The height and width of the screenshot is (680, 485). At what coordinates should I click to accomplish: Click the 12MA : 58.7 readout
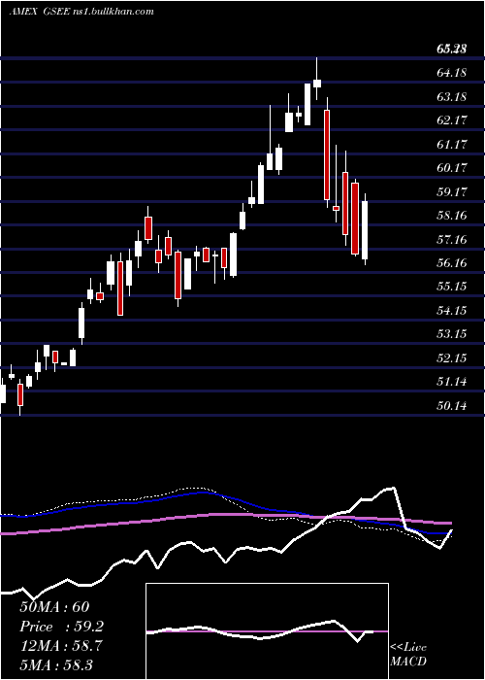(60, 646)
